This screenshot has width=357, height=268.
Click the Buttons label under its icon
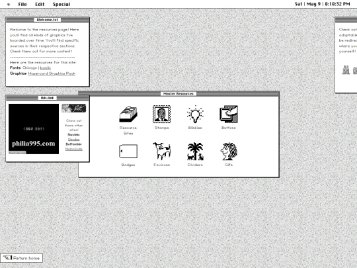(x=229, y=128)
